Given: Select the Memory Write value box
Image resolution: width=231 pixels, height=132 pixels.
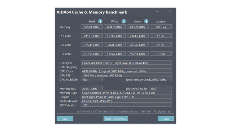Looking at the screenshot, I should click(115, 27).
